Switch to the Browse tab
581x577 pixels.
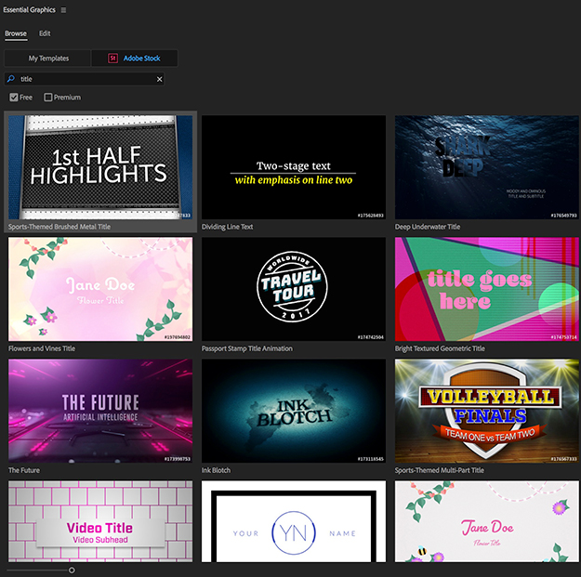coord(16,33)
